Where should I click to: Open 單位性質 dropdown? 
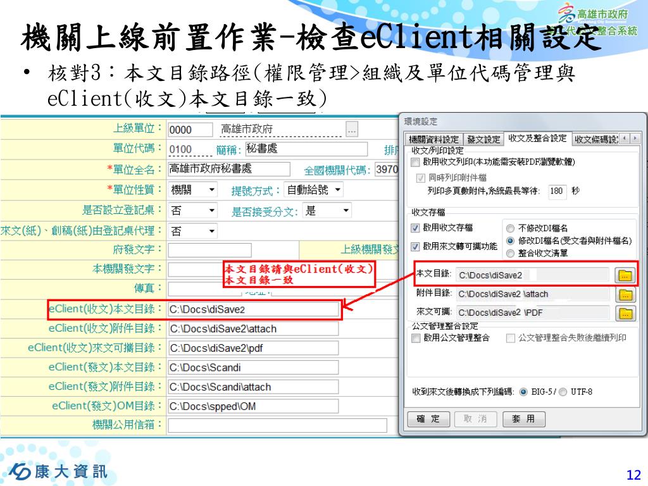point(193,190)
